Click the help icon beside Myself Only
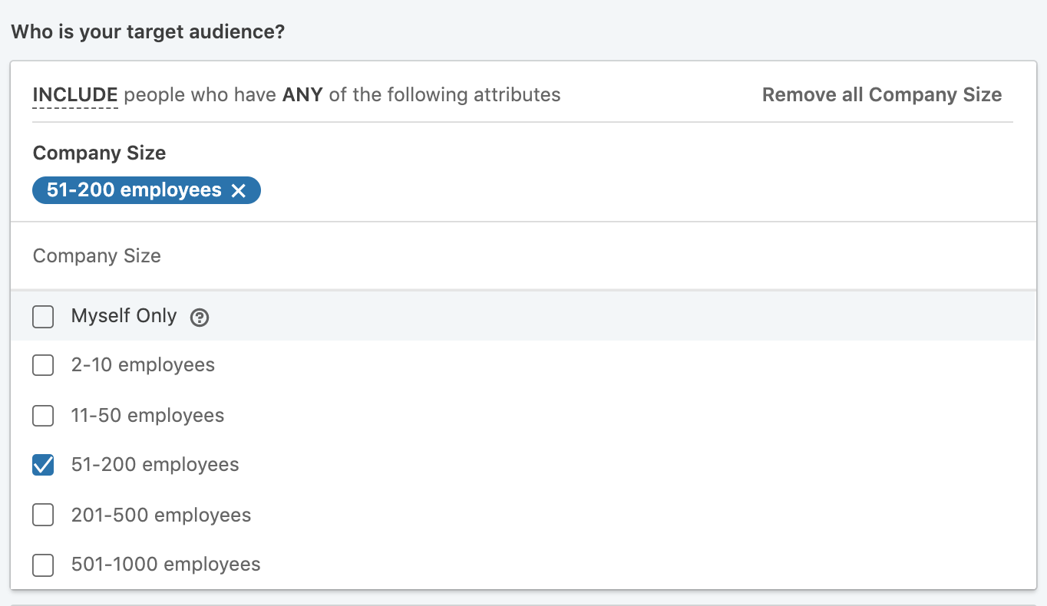The image size is (1047, 606). tap(200, 318)
